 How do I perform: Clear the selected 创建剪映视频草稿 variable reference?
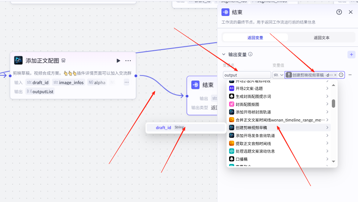(x=335, y=75)
